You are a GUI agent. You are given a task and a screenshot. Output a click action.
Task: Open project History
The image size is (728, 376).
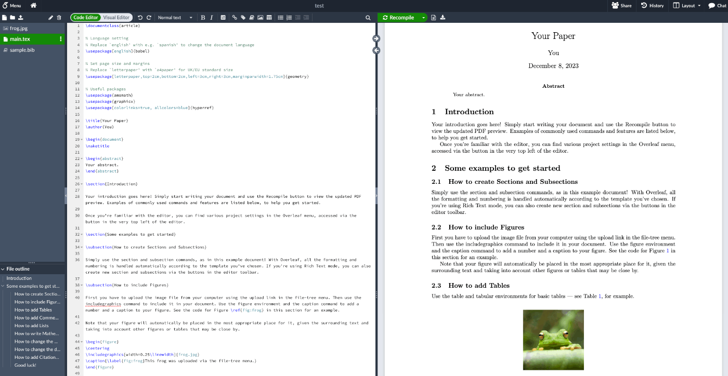[x=653, y=6]
